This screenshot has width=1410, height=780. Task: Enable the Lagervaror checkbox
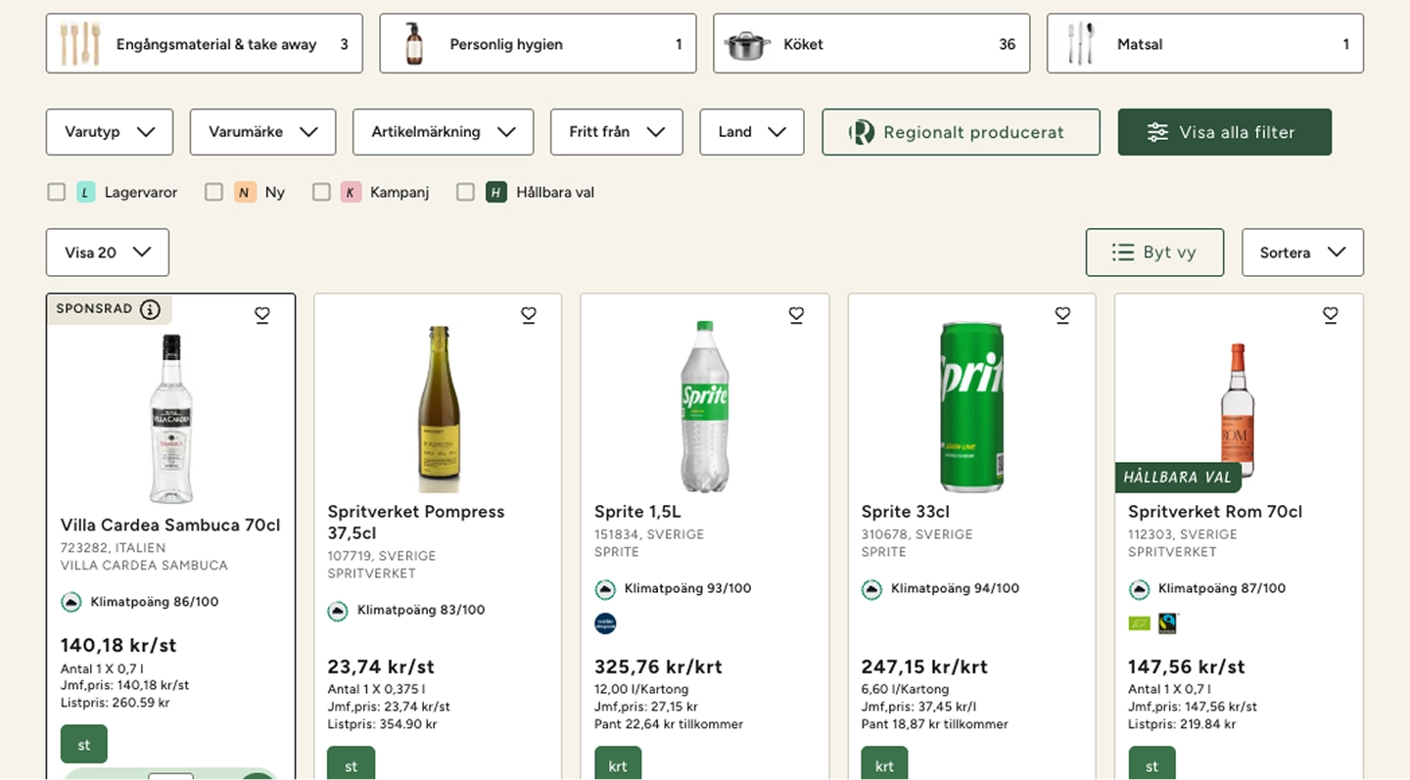point(57,192)
